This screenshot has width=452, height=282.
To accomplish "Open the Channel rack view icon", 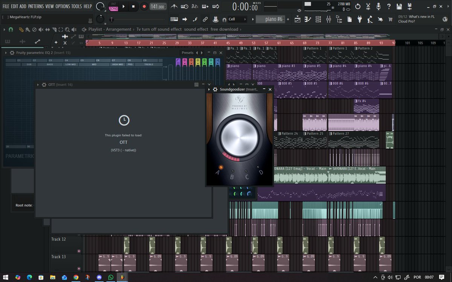I will [318, 19].
